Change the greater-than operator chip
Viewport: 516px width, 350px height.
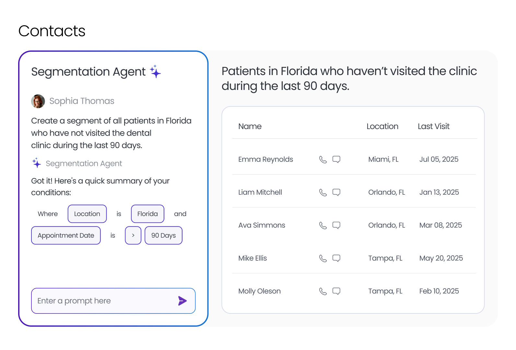pyautogui.click(x=133, y=235)
